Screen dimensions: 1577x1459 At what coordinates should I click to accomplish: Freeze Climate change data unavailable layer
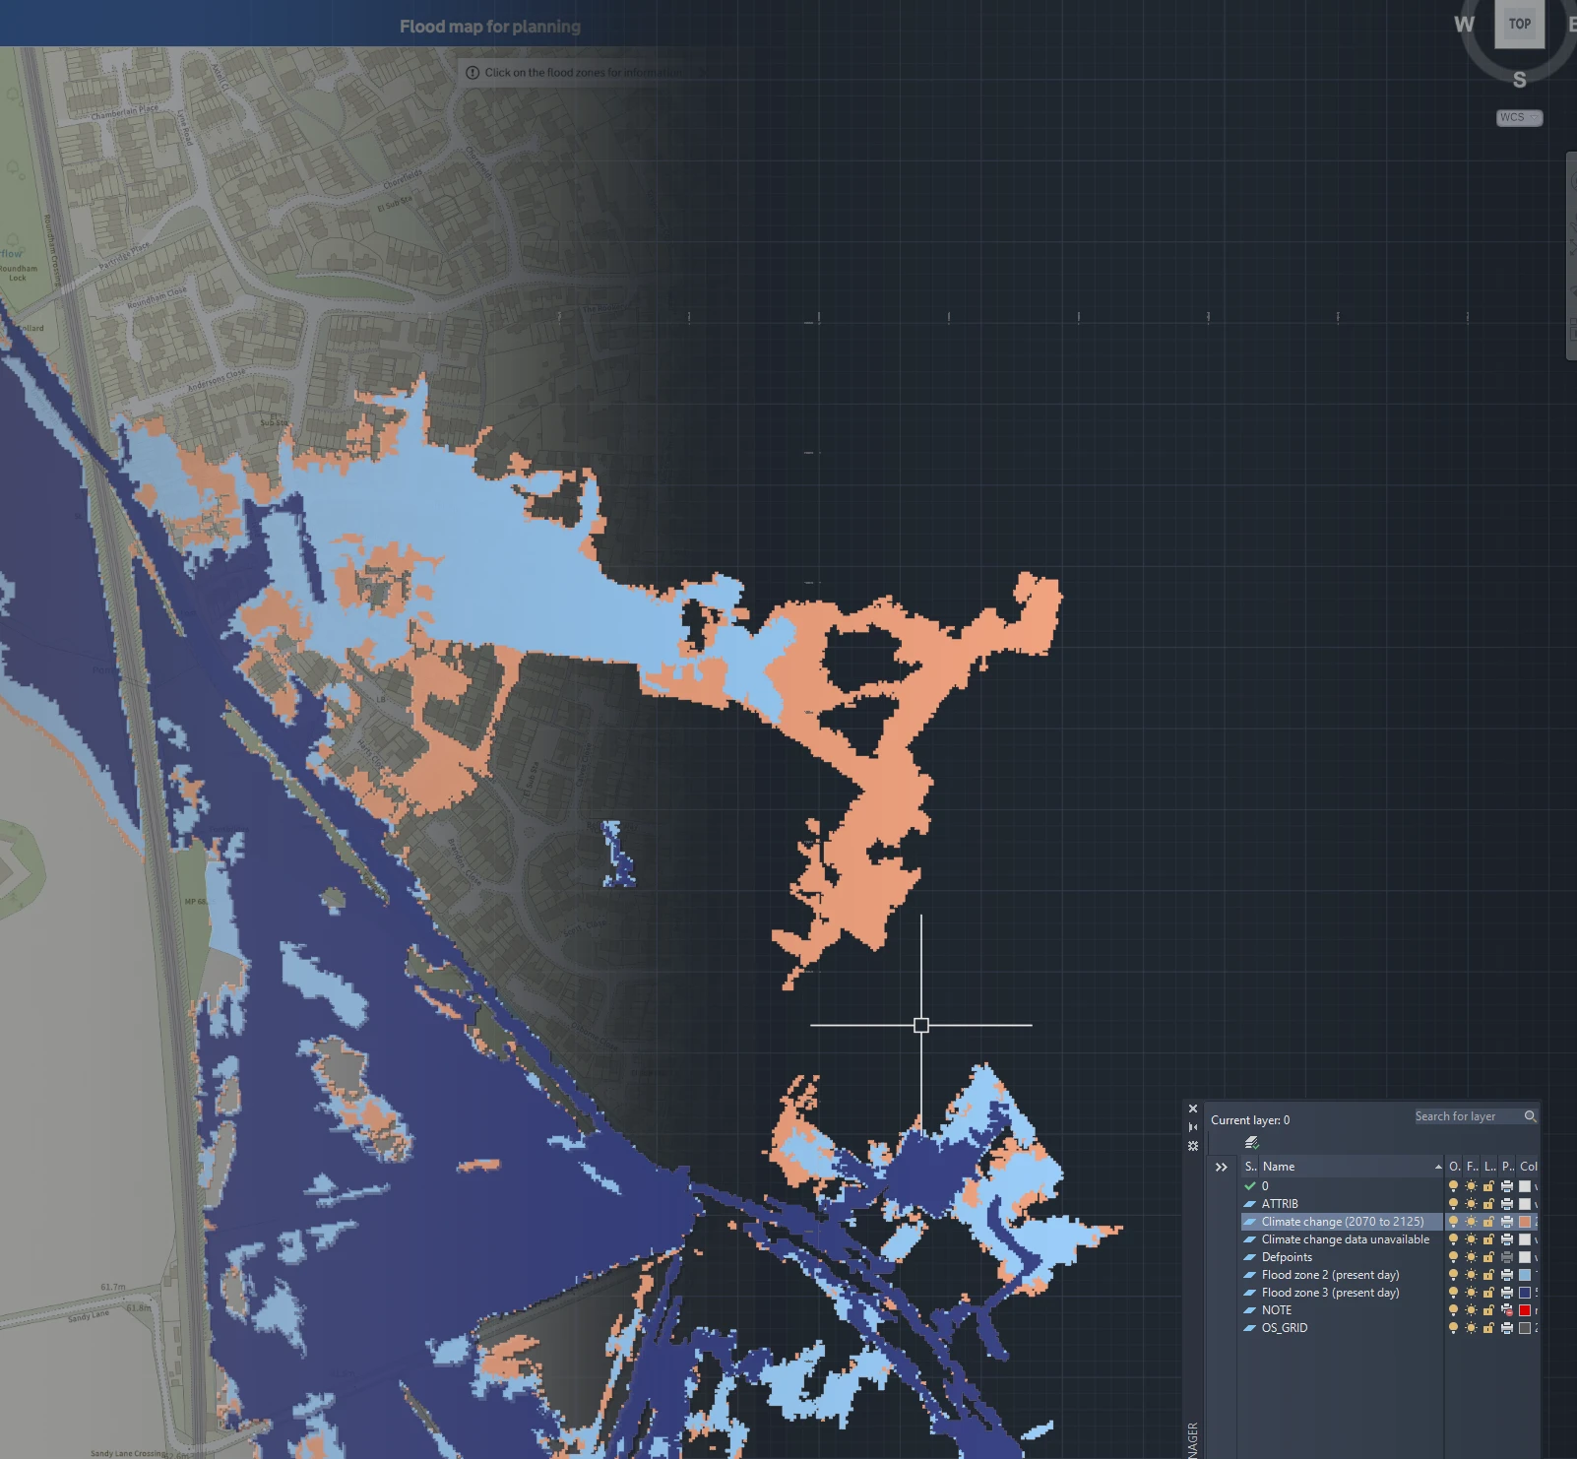1471,1239
